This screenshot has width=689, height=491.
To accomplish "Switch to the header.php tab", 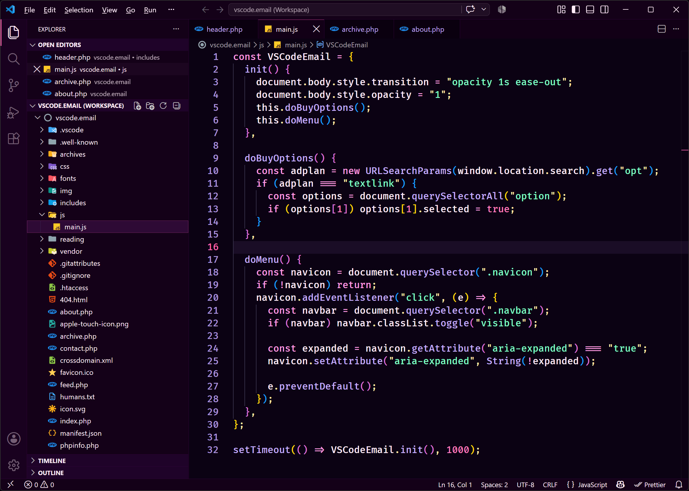I will coord(224,29).
